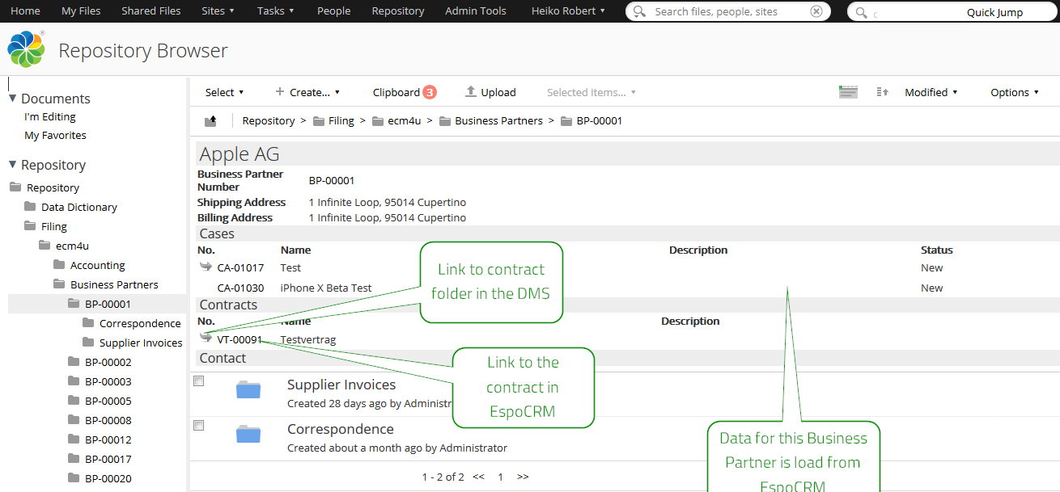
Task: Click the navigate-up folder icon in breadcrumb
Action: click(210, 121)
